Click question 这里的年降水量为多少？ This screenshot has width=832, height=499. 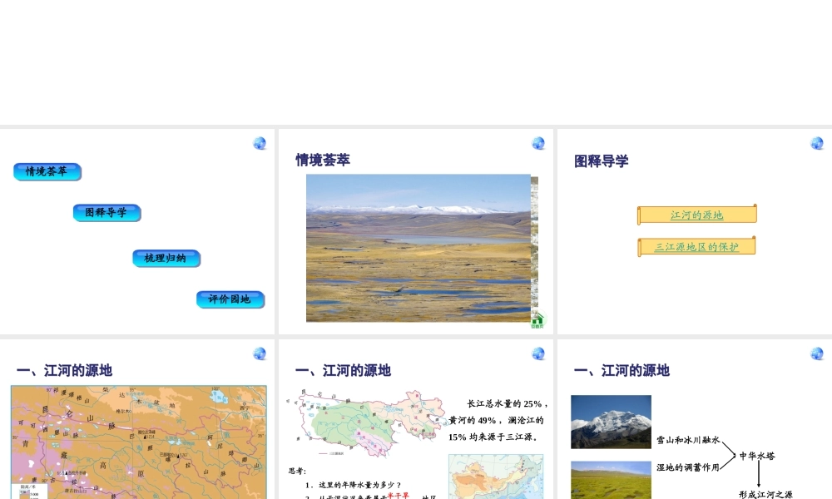[354, 485]
